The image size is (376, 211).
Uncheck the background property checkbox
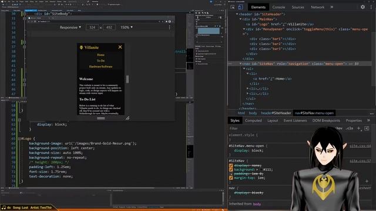click(x=231, y=169)
